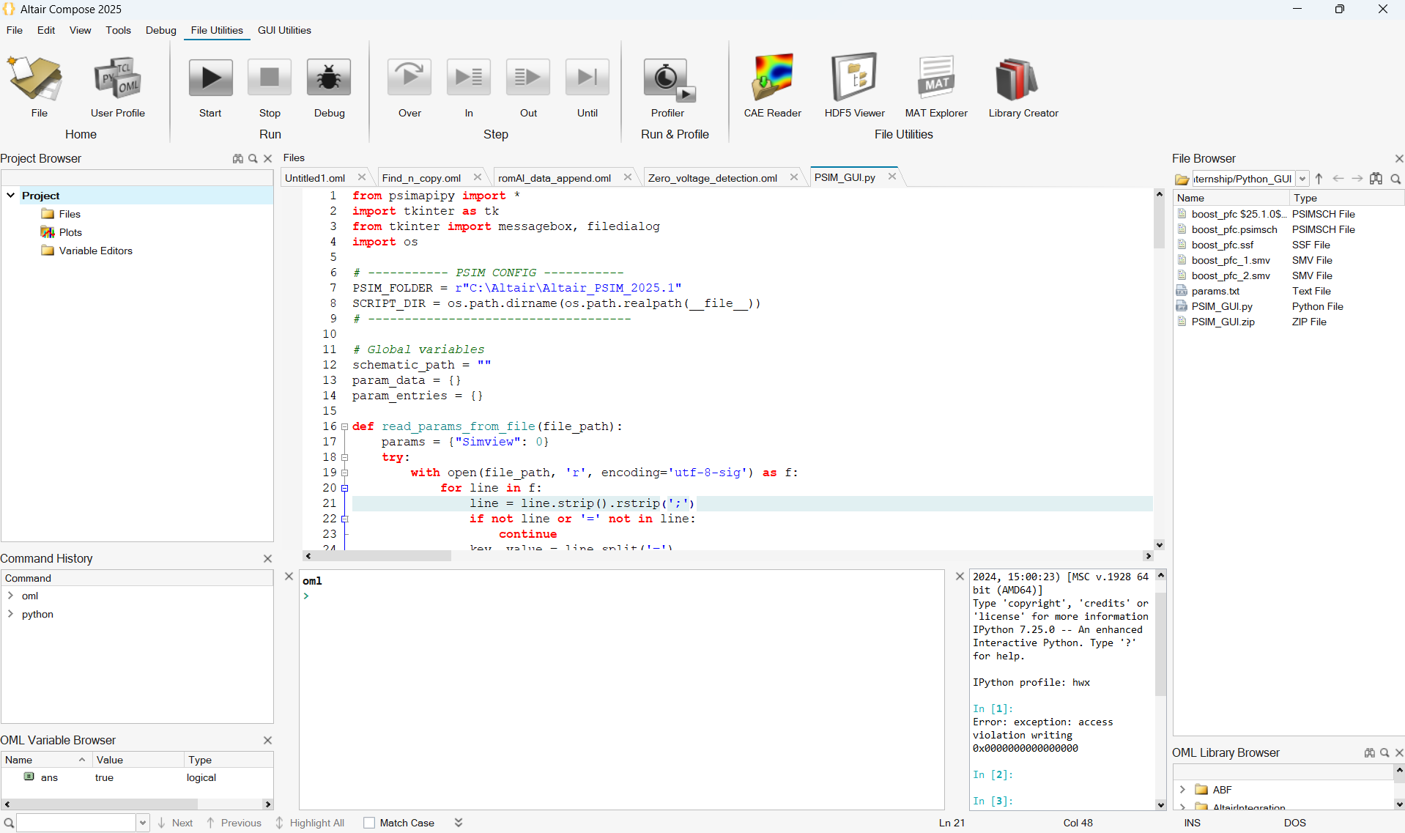
Task: Click the Step Until icon
Action: click(x=587, y=78)
